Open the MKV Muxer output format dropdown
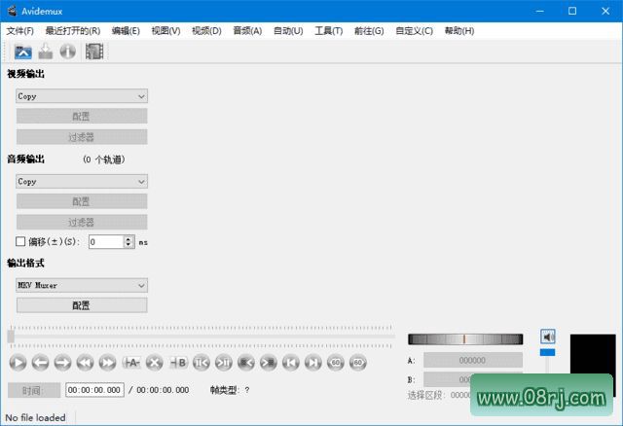Viewport: 623px width, 426px height. (82, 285)
